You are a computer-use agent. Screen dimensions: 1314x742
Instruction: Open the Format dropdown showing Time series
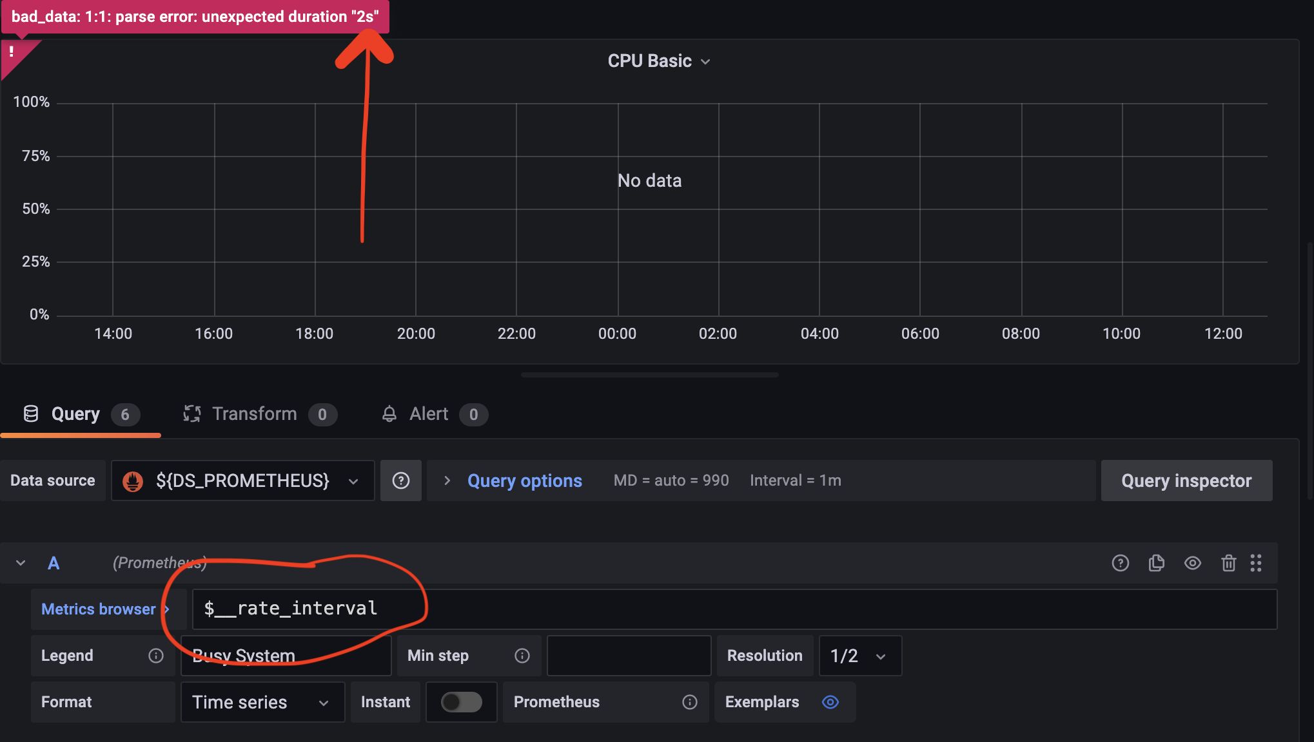tap(262, 702)
